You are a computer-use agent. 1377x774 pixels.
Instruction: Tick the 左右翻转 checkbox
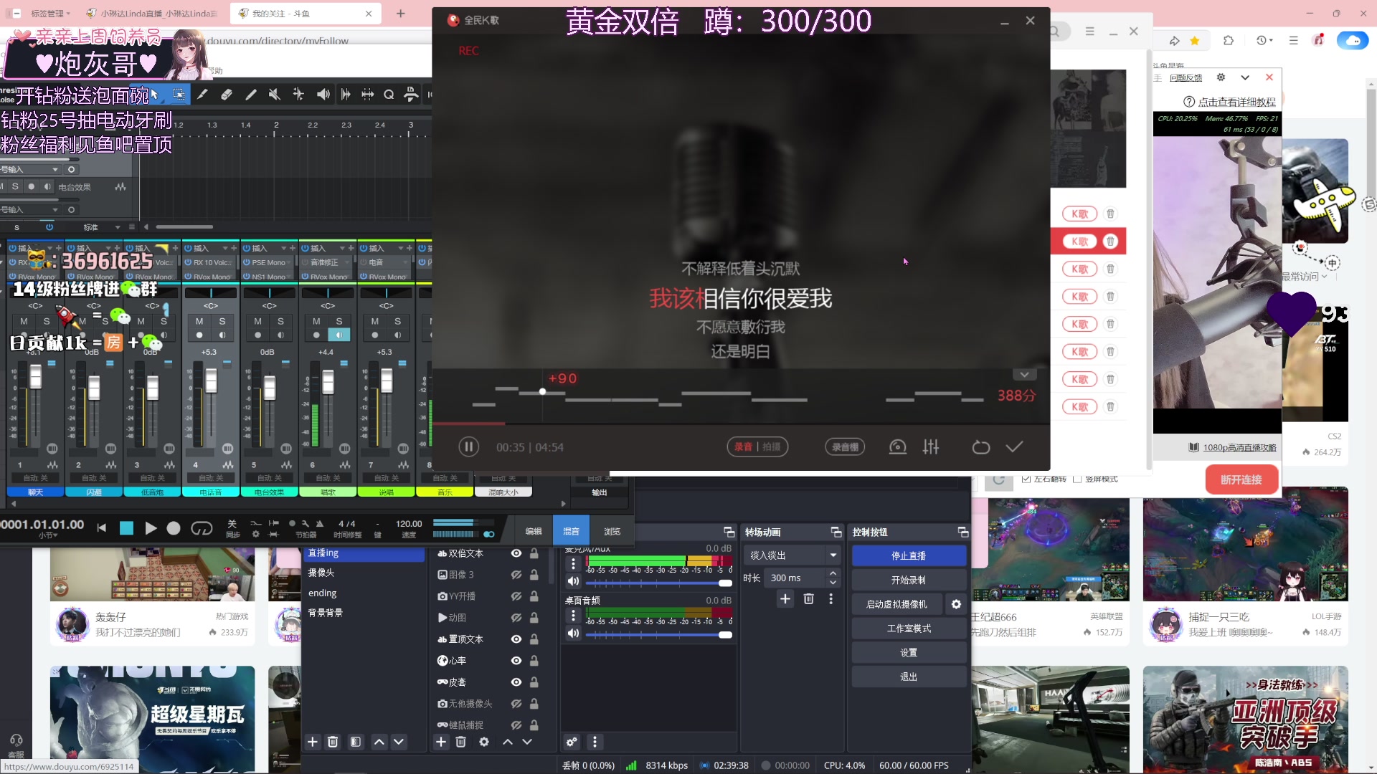coord(1026,479)
